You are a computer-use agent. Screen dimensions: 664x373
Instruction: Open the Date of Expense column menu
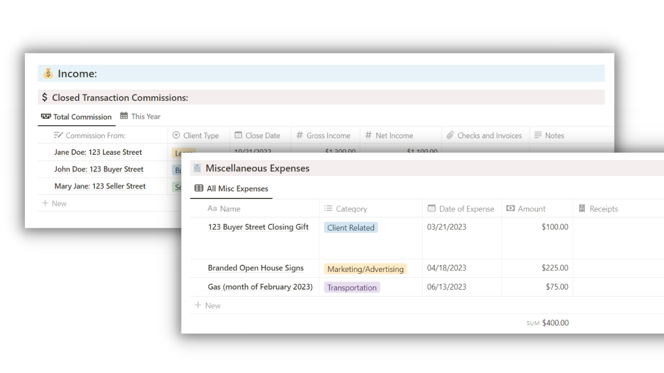pyautogui.click(x=461, y=208)
